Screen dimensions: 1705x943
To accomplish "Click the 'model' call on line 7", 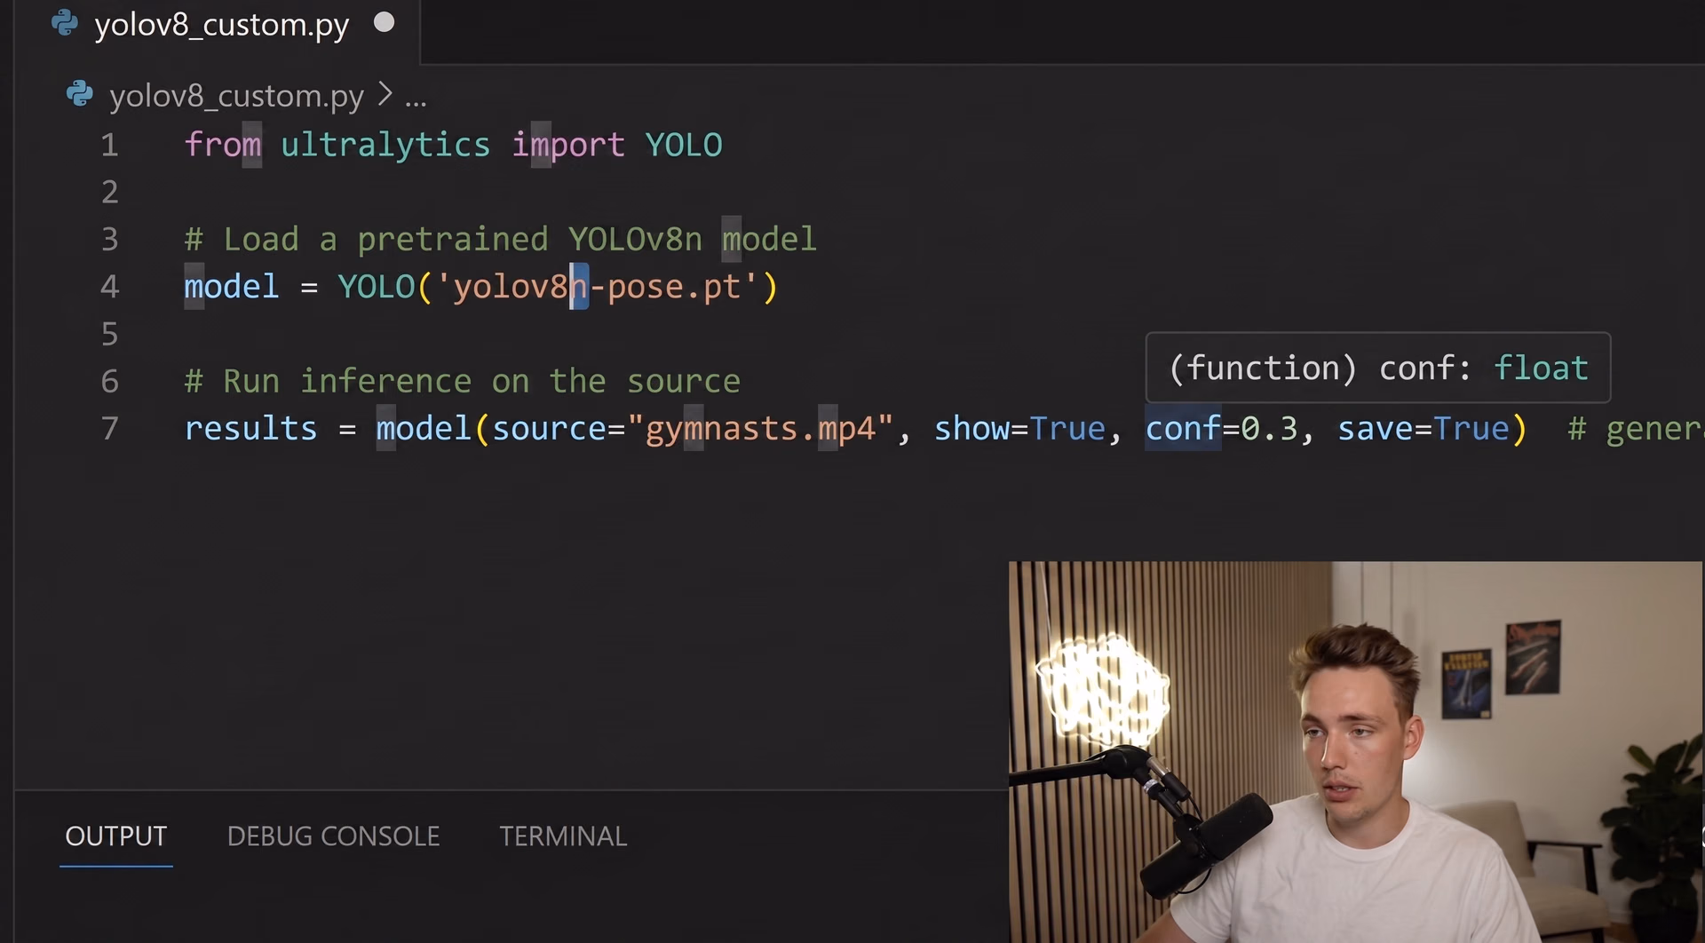I will point(424,428).
